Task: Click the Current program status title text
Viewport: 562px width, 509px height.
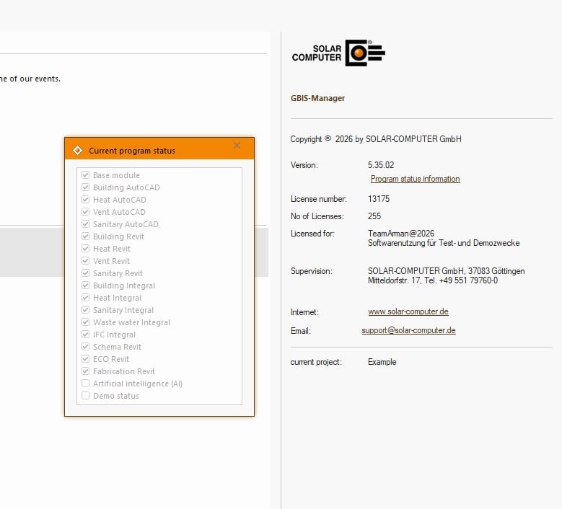Action: click(x=132, y=151)
